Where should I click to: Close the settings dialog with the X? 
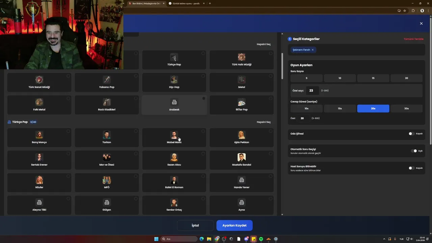(421, 23)
